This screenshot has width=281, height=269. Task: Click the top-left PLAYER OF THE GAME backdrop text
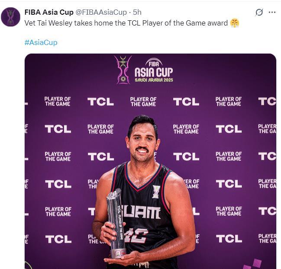click(58, 102)
